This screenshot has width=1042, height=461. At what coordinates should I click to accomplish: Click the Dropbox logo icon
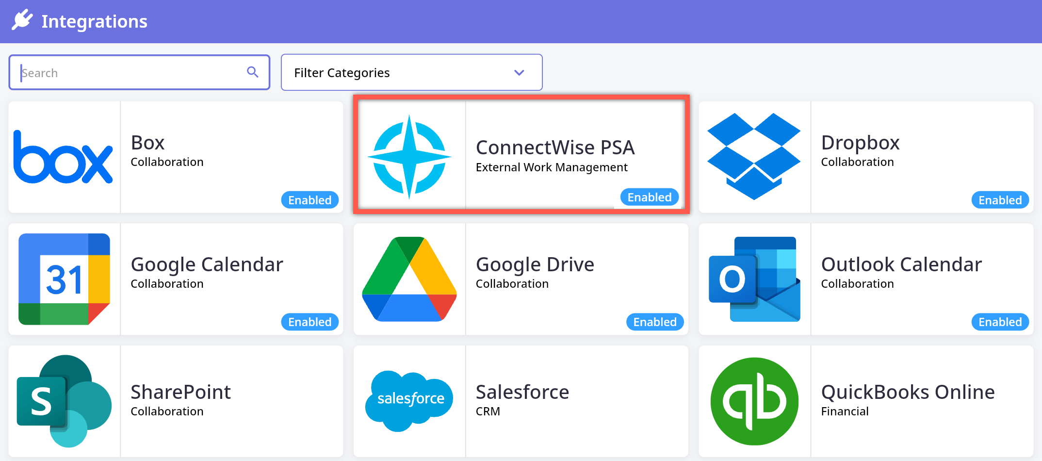(754, 156)
